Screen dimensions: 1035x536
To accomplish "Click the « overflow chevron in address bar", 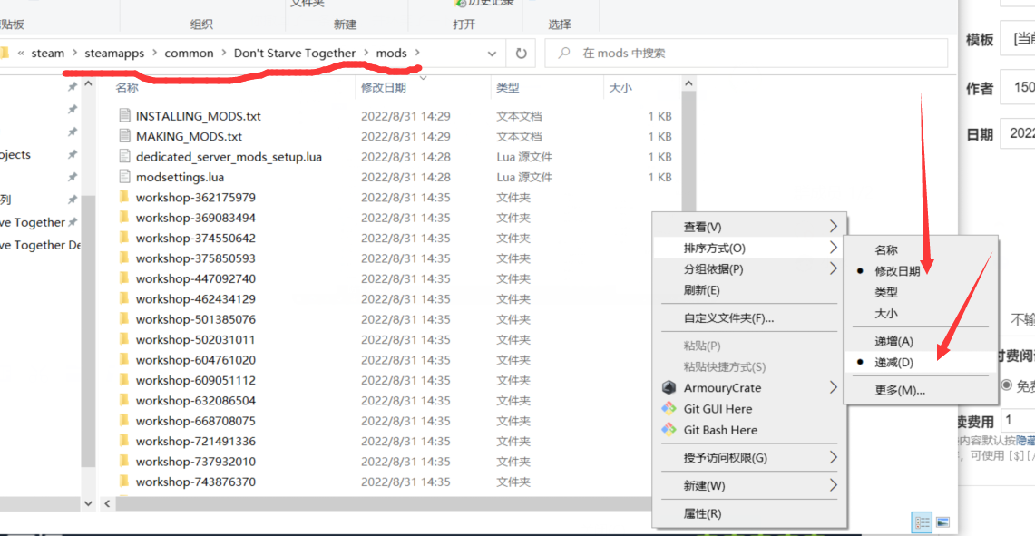I will 21,54.
